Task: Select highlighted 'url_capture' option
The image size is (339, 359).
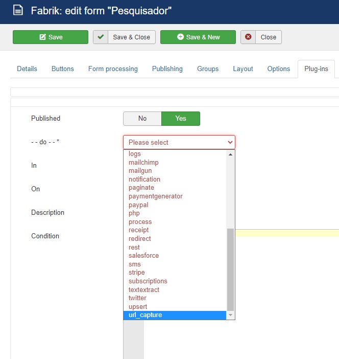Action: pyautogui.click(x=175, y=315)
